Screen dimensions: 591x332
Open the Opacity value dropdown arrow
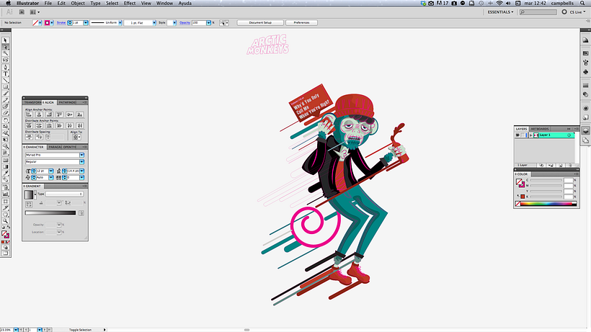coord(208,22)
